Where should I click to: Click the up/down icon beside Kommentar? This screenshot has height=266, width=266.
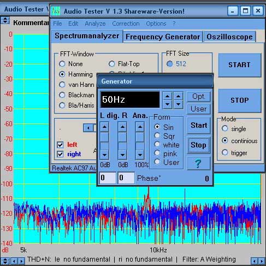pos(5,20)
